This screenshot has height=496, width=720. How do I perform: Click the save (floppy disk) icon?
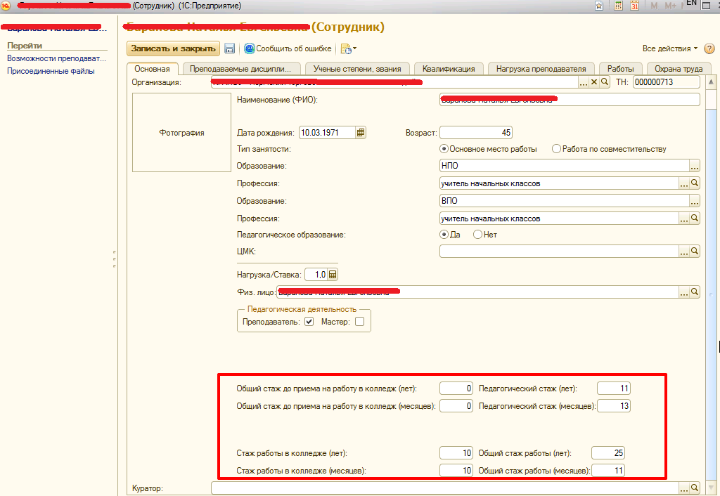[x=229, y=48]
